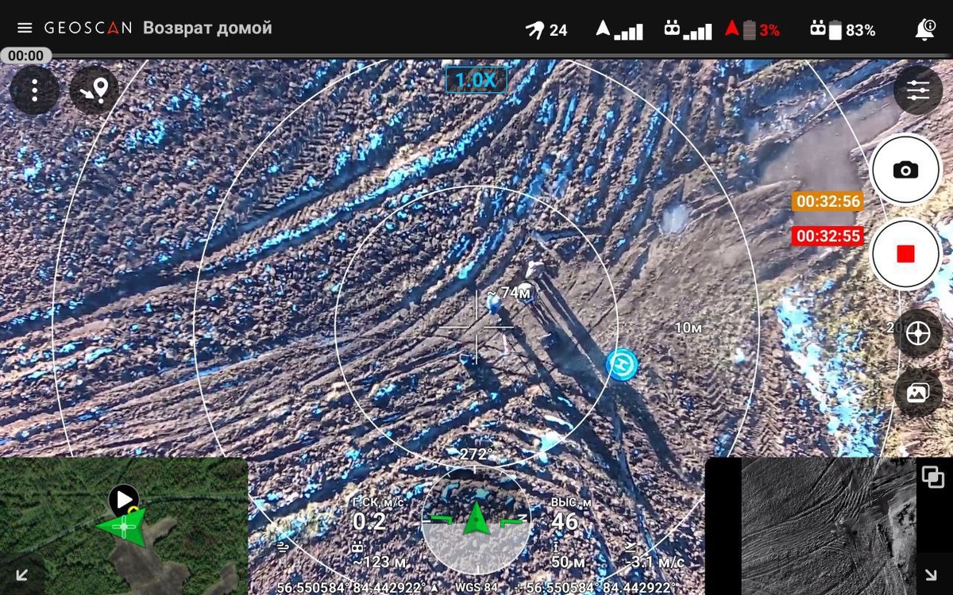953x595 pixels.
Task: Tap the Возврат домой flight mode title
Action: tap(207, 28)
